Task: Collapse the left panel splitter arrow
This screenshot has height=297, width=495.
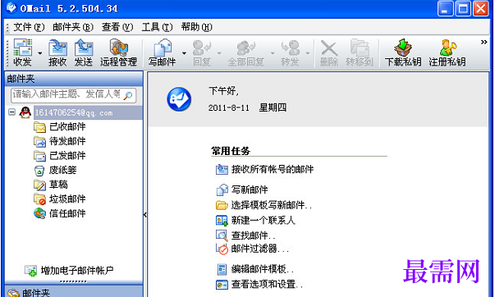Action: point(145,215)
